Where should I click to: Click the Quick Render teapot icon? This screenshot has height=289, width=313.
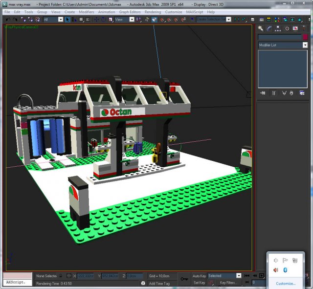[x=300, y=20]
